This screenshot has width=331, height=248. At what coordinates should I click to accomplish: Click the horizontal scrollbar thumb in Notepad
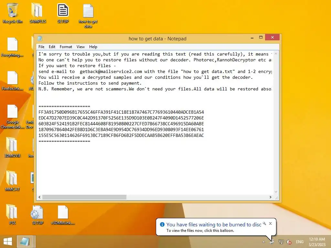tap(84, 197)
